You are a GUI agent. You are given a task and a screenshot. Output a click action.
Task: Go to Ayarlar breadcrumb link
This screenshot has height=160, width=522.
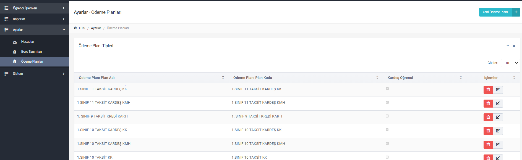(96, 28)
